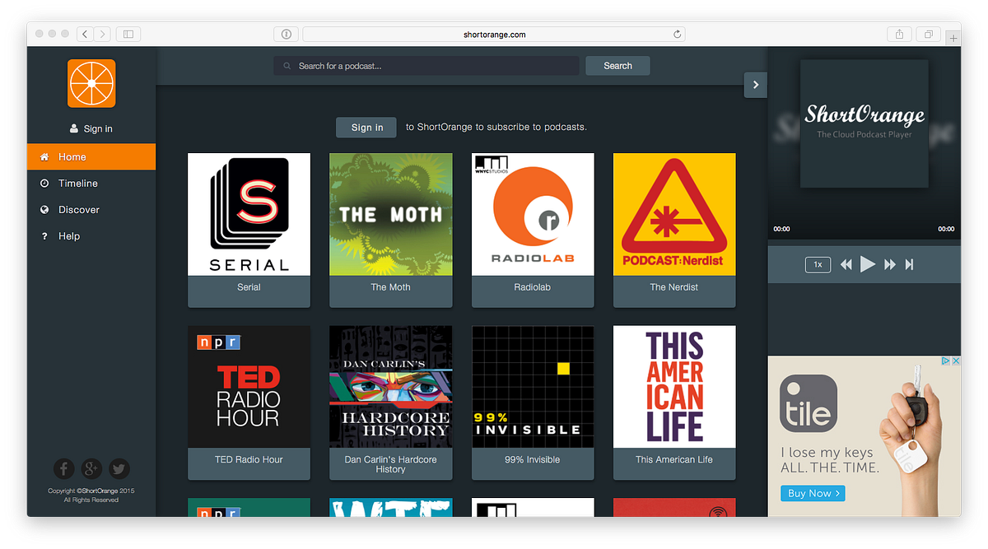The height and width of the screenshot is (549, 988).
Task: Click the shortorange.com address bar
Action: click(494, 34)
